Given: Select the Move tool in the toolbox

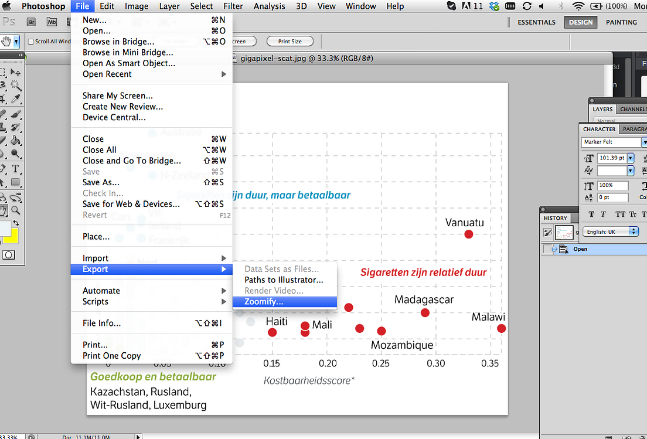Looking at the screenshot, I should [x=16, y=73].
